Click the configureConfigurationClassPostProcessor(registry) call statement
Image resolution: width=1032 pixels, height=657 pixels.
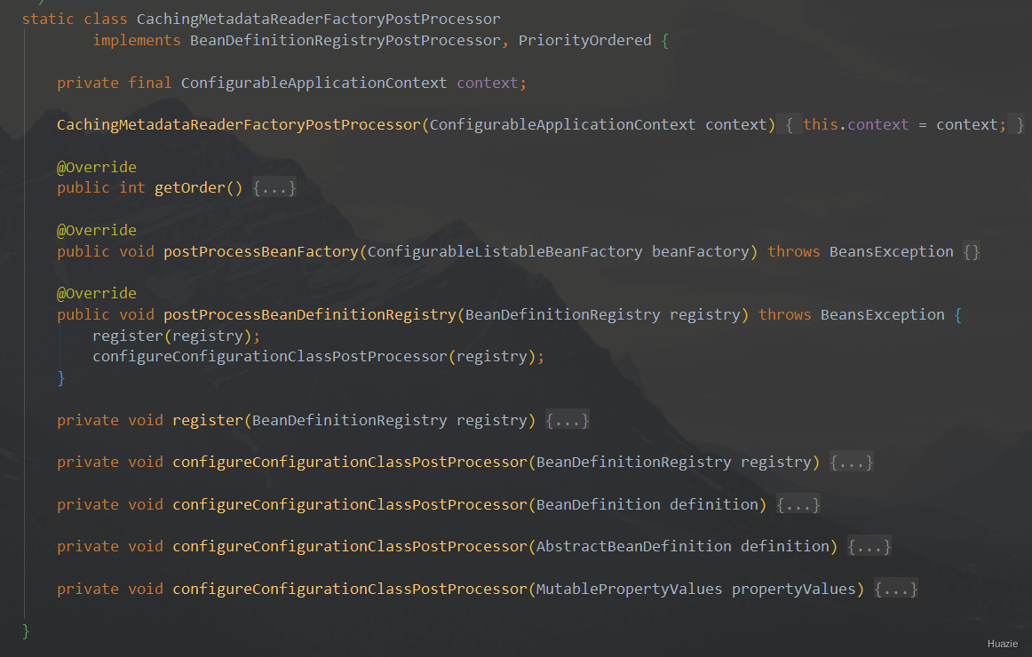point(317,357)
